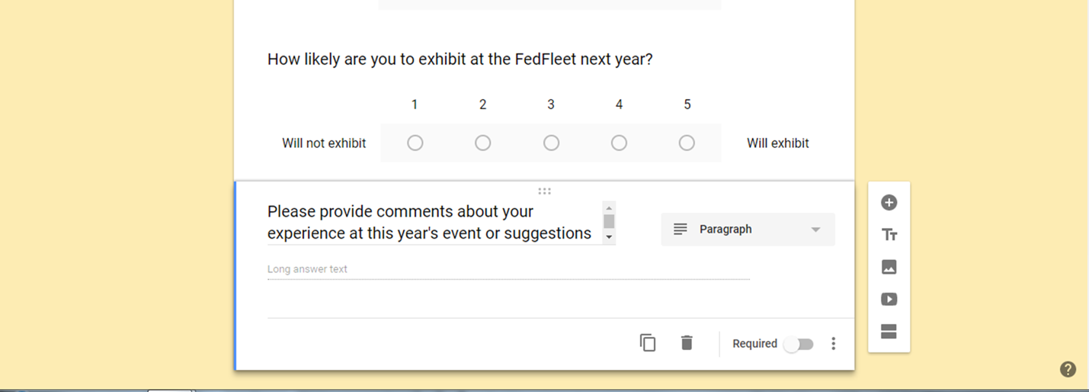The width and height of the screenshot is (1089, 392).
Task: Add title and description from the sidebar
Action: [889, 235]
